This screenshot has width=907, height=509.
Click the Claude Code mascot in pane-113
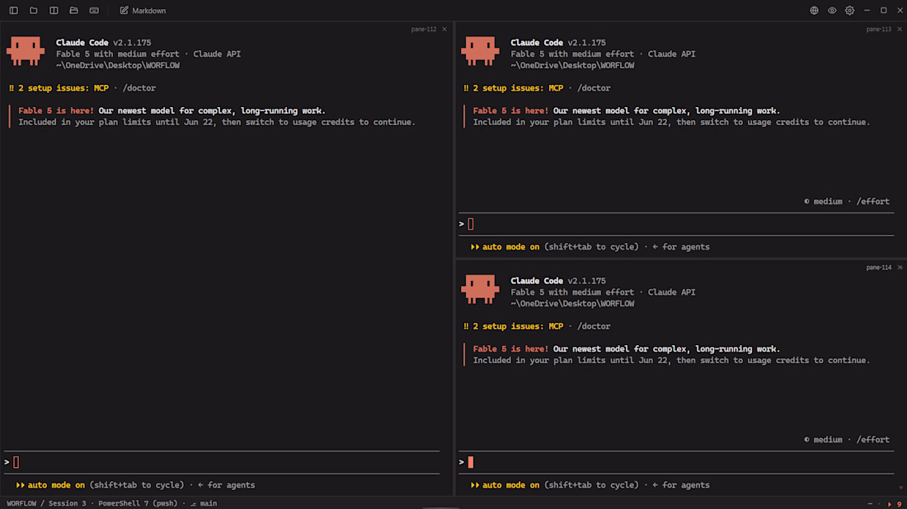pyautogui.click(x=480, y=51)
